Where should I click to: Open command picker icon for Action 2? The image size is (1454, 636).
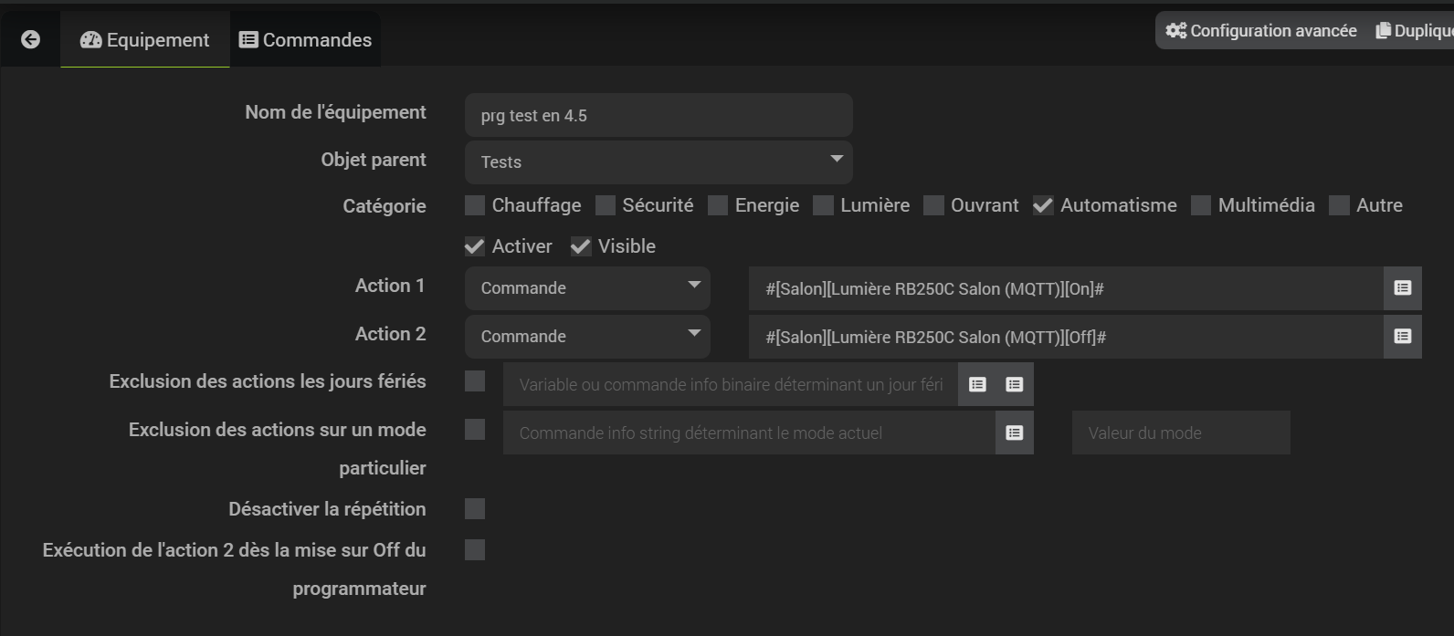tap(1402, 337)
